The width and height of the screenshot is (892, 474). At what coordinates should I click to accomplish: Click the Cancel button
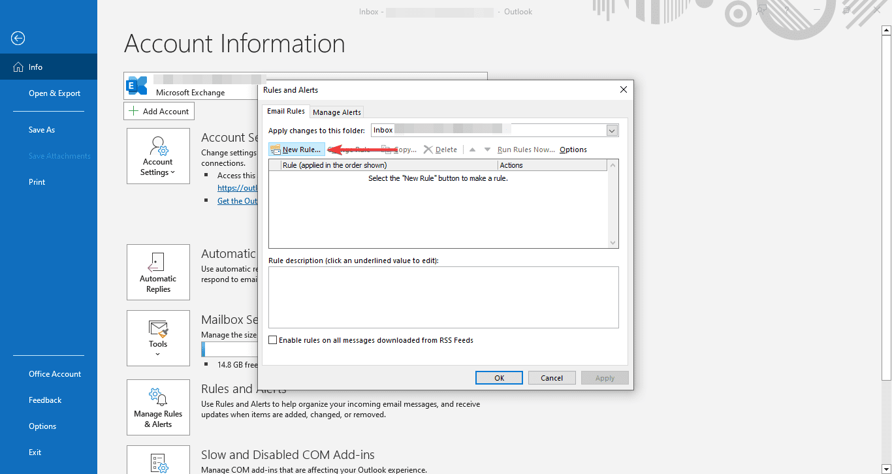click(x=552, y=377)
